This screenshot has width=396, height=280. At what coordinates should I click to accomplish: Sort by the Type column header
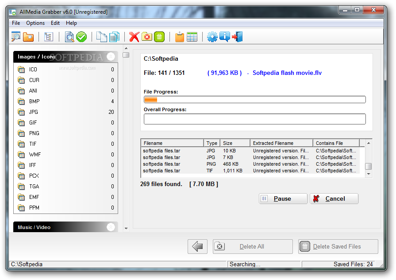[212, 143]
